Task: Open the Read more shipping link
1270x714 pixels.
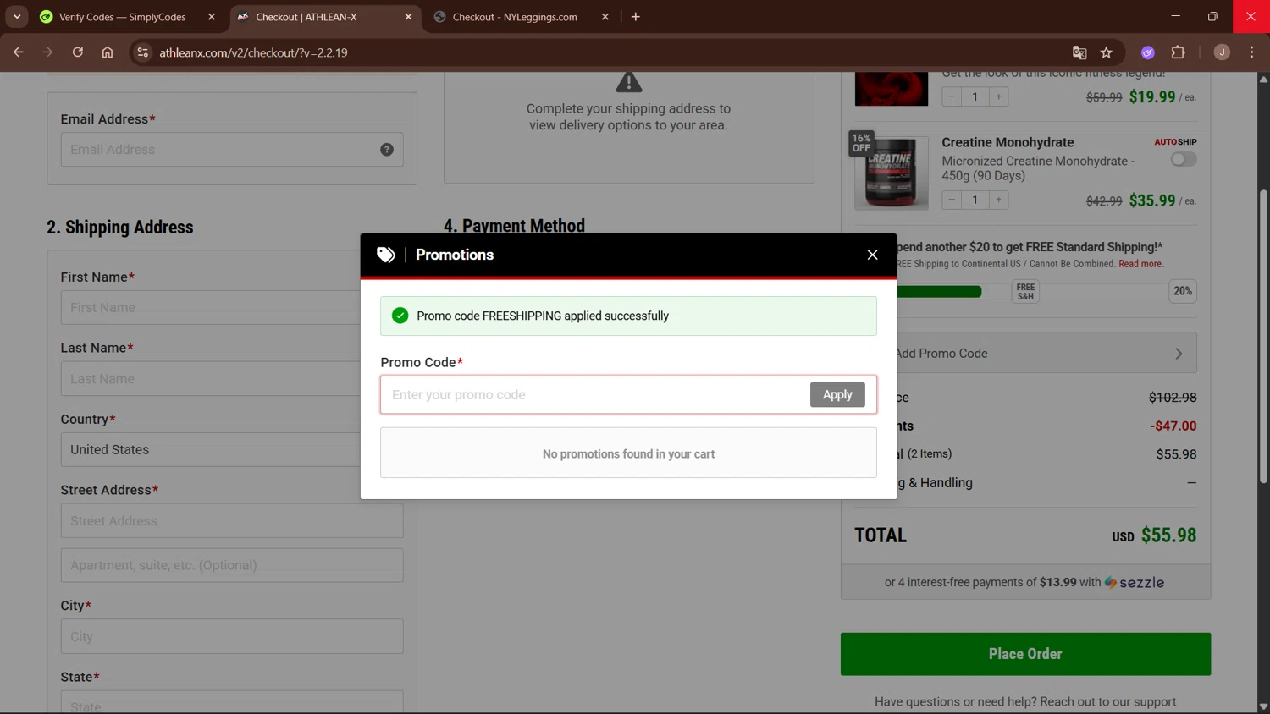Action: pos(1140,264)
